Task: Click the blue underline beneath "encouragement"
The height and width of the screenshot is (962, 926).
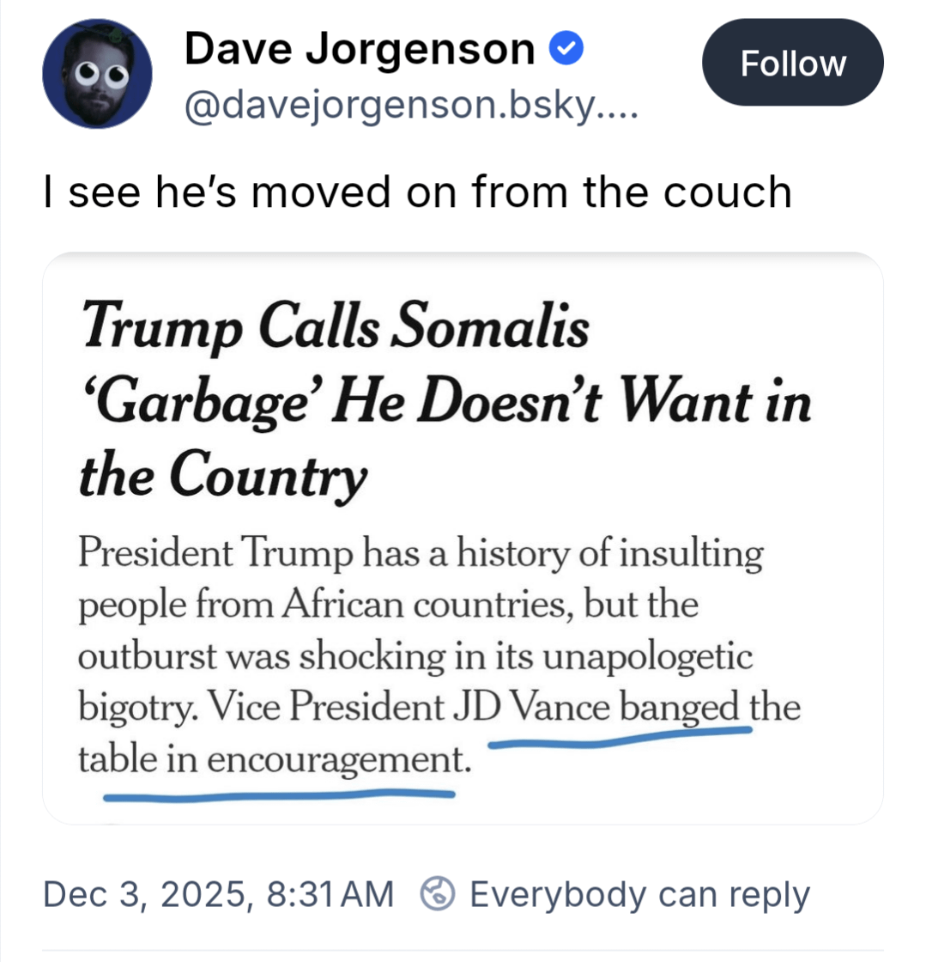Action: 278,795
